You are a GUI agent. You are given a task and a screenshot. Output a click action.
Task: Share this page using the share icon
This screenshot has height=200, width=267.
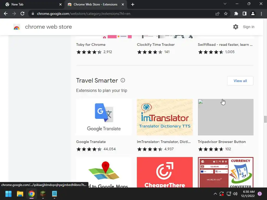217,14
